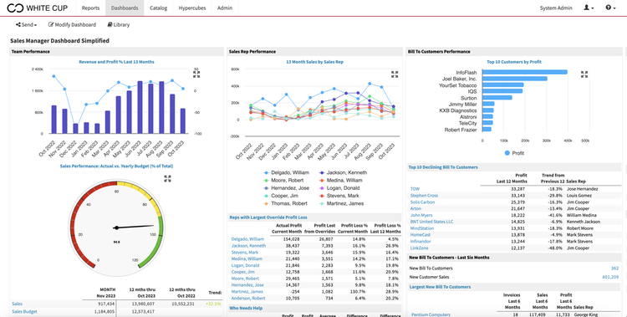Open Anderson, Robert rep link
The width and height of the screenshot is (627, 317).
tap(248, 299)
